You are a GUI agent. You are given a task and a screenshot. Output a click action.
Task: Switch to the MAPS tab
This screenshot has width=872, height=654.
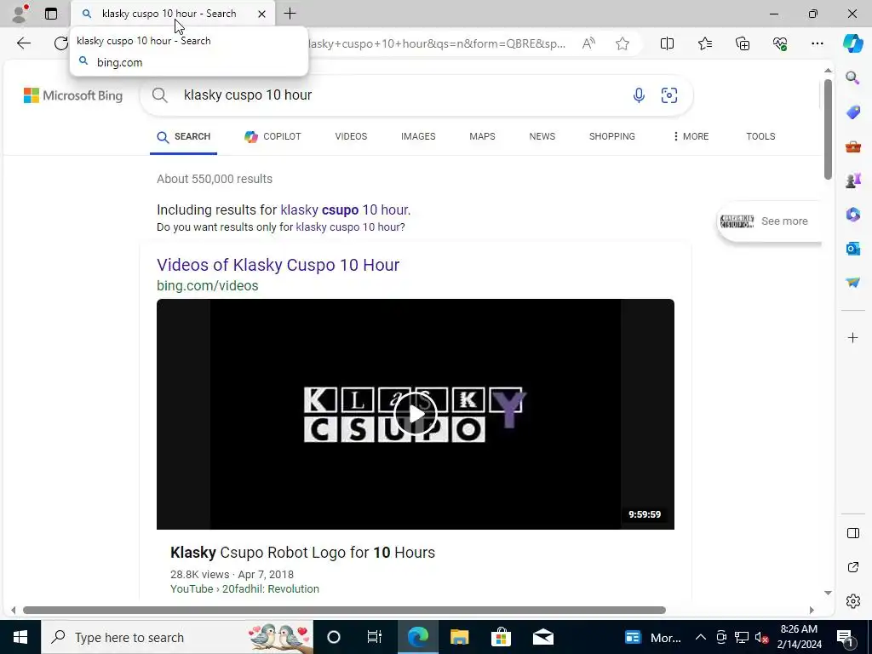(x=482, y=137)
